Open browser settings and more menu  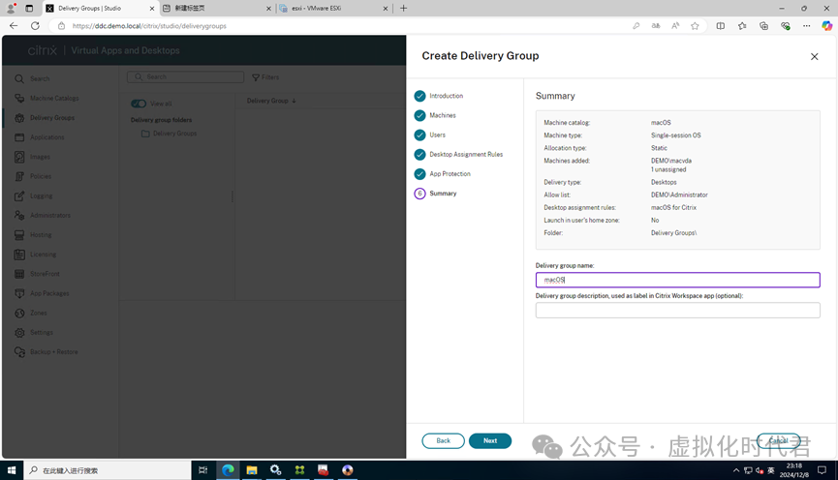pyautogui.click(x=806, y=25)
